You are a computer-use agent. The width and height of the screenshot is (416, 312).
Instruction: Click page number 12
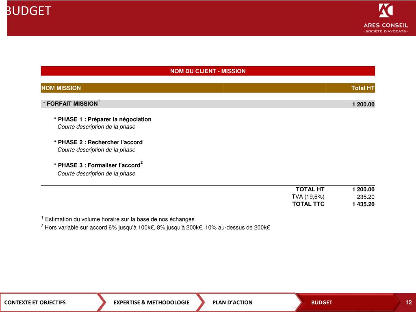tap(409, 302)
